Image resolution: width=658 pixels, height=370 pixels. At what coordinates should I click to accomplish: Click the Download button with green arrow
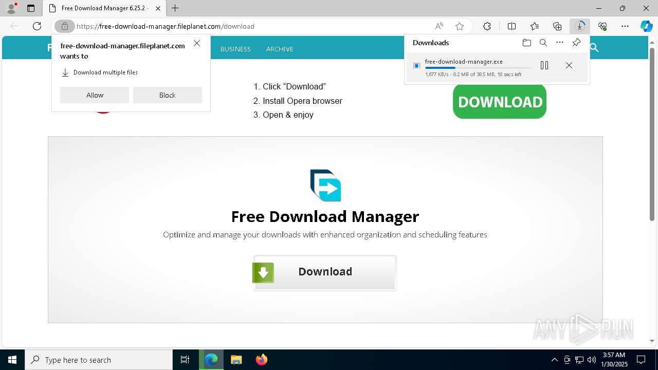325,272
